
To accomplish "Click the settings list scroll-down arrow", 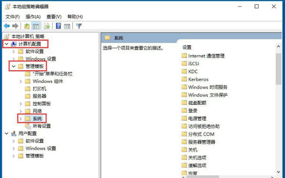I will [278, 172].
